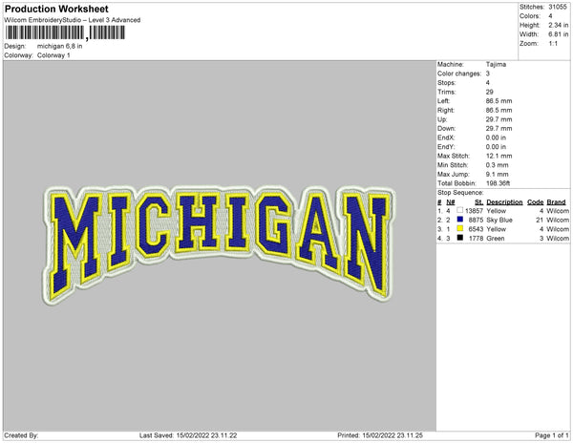The image size is (573, 443).
Task: Click the Total Bobbin value 198.36ft
Action: (498, 183)
